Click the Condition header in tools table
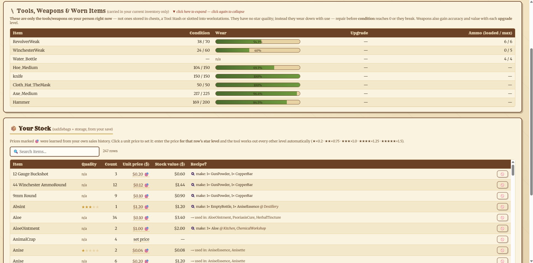 tap(199, 33)
